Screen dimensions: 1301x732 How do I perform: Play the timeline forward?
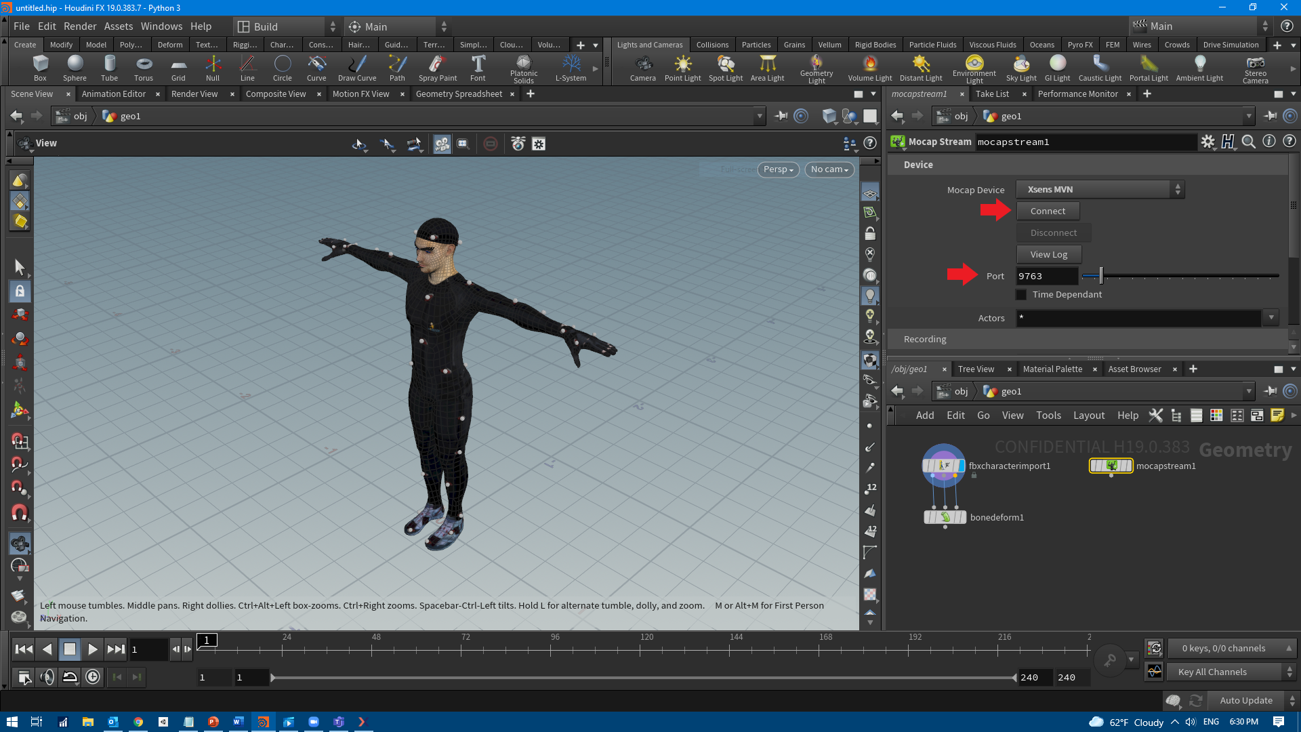(93, 649)
